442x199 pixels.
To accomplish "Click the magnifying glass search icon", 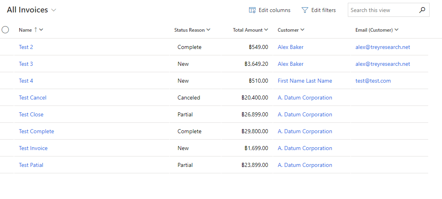I will tap(422, 10).
